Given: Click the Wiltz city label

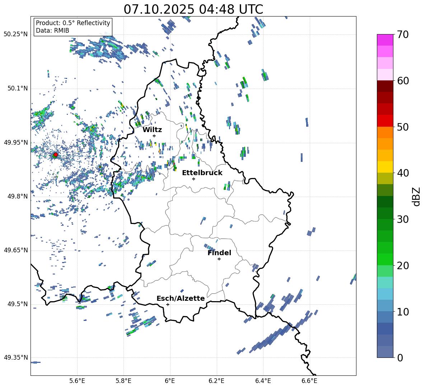Looking at the screenshot, I should [152, 130].
